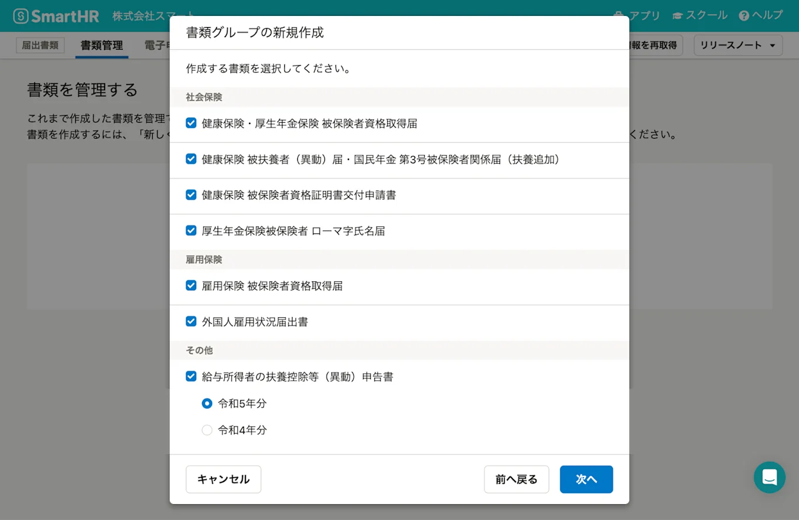Image resolution: width=799 pixels, height=520 pixels.
Task: Open the chat support bubble
Action: [x=770, y=477]
